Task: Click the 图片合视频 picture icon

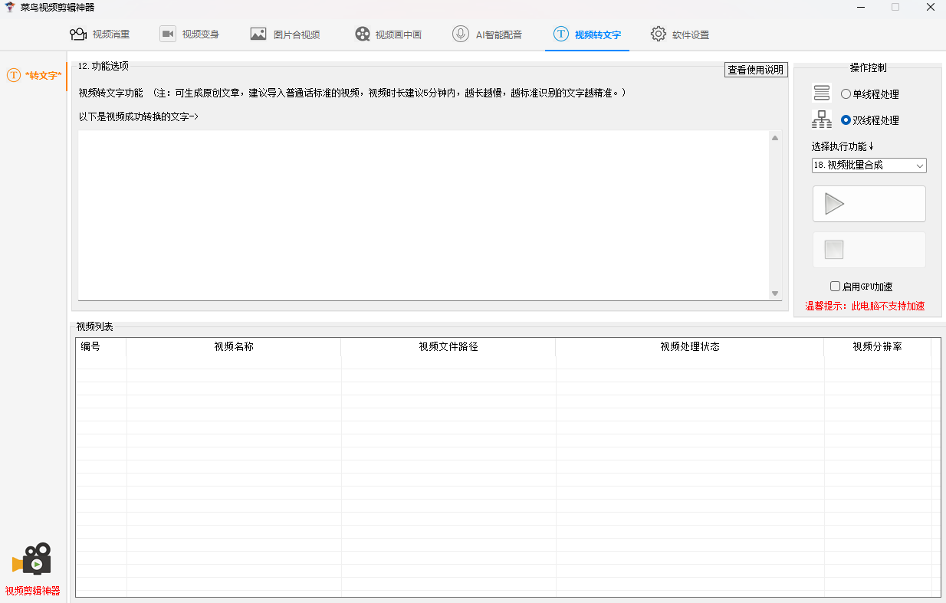Action: 258,34
